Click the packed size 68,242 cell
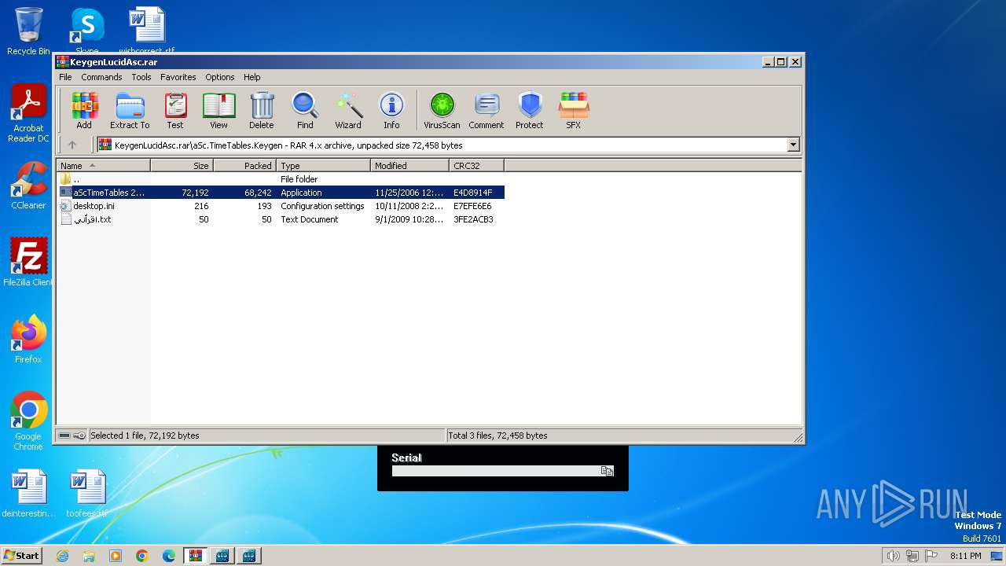 pos(258,193)
